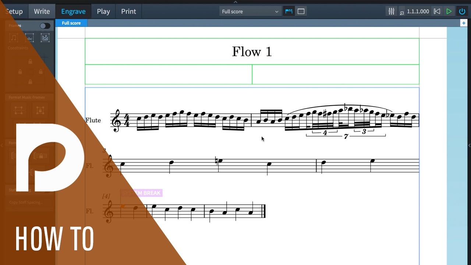Open the Play mode tab
The width and height of the screenshot is (471, 265).
103,11
